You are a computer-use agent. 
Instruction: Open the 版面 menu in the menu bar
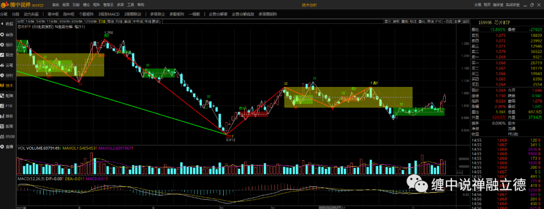point(65,5)
